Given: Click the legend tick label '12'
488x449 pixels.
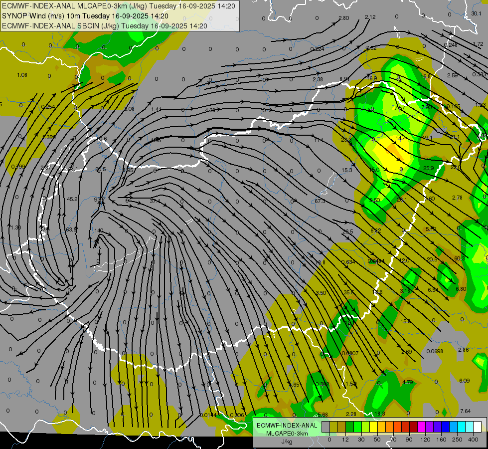Looking at the screenshot, I should [x=345, y=440].
